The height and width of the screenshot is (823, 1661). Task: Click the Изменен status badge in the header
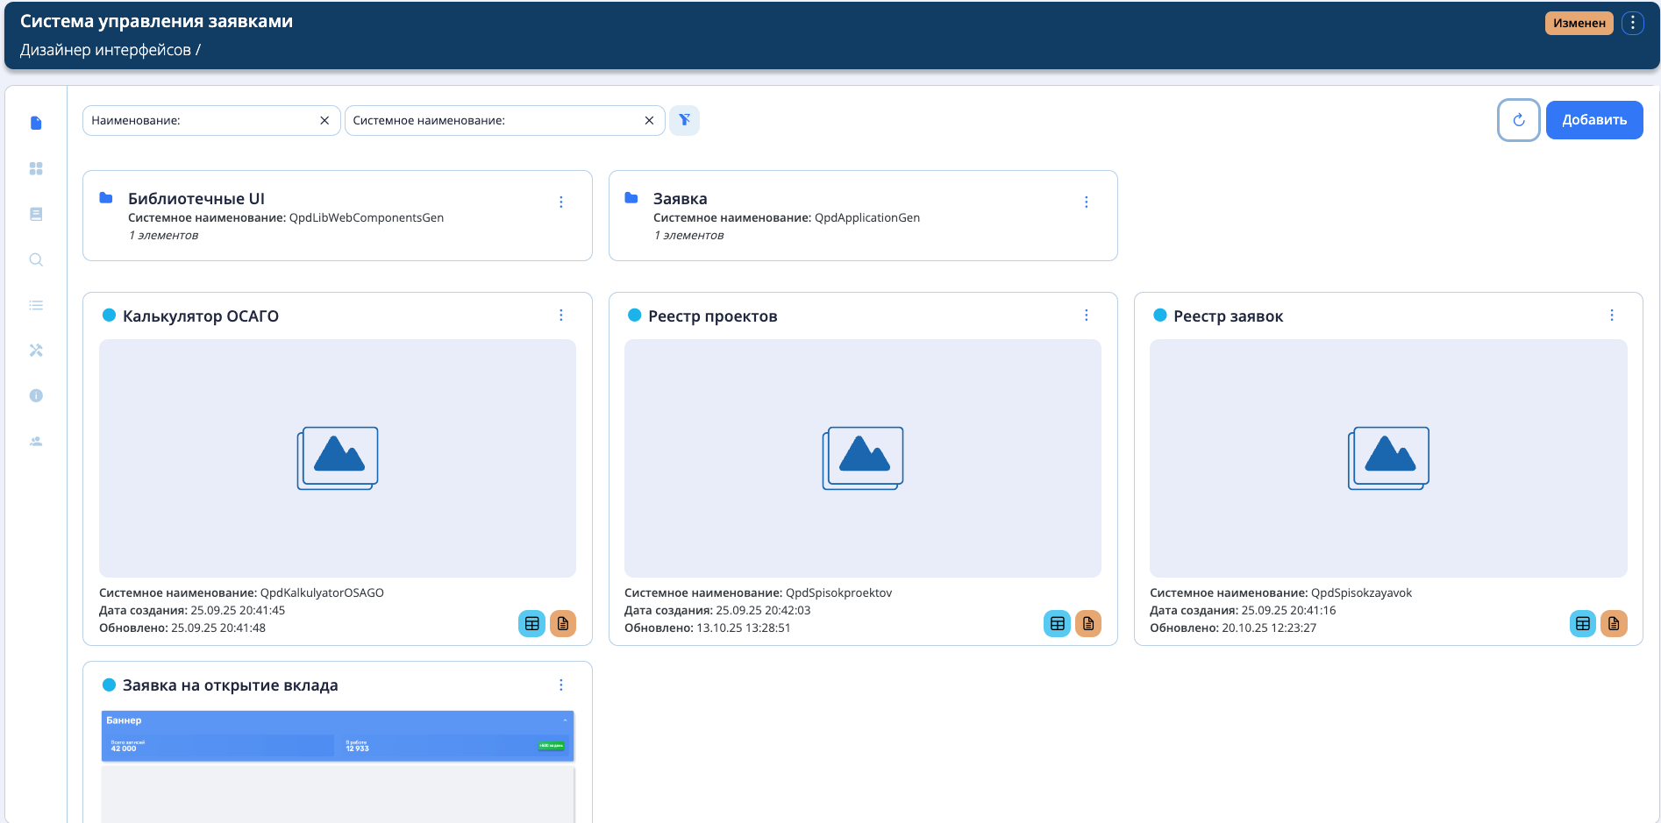click(x=1579, y=23)
